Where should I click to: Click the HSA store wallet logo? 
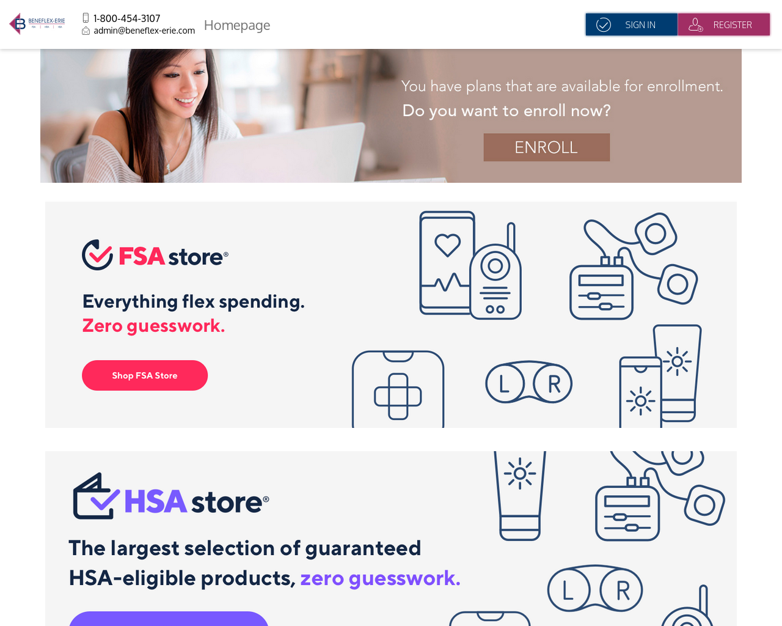96,496
